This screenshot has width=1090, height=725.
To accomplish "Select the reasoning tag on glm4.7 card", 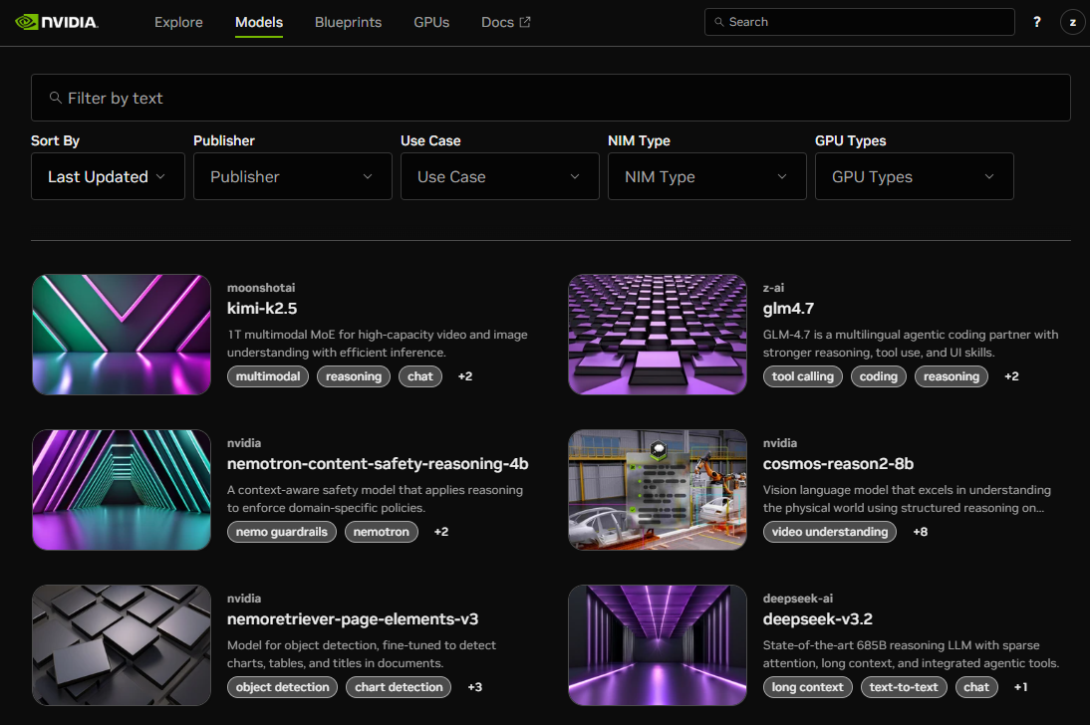I will [951, 376].
